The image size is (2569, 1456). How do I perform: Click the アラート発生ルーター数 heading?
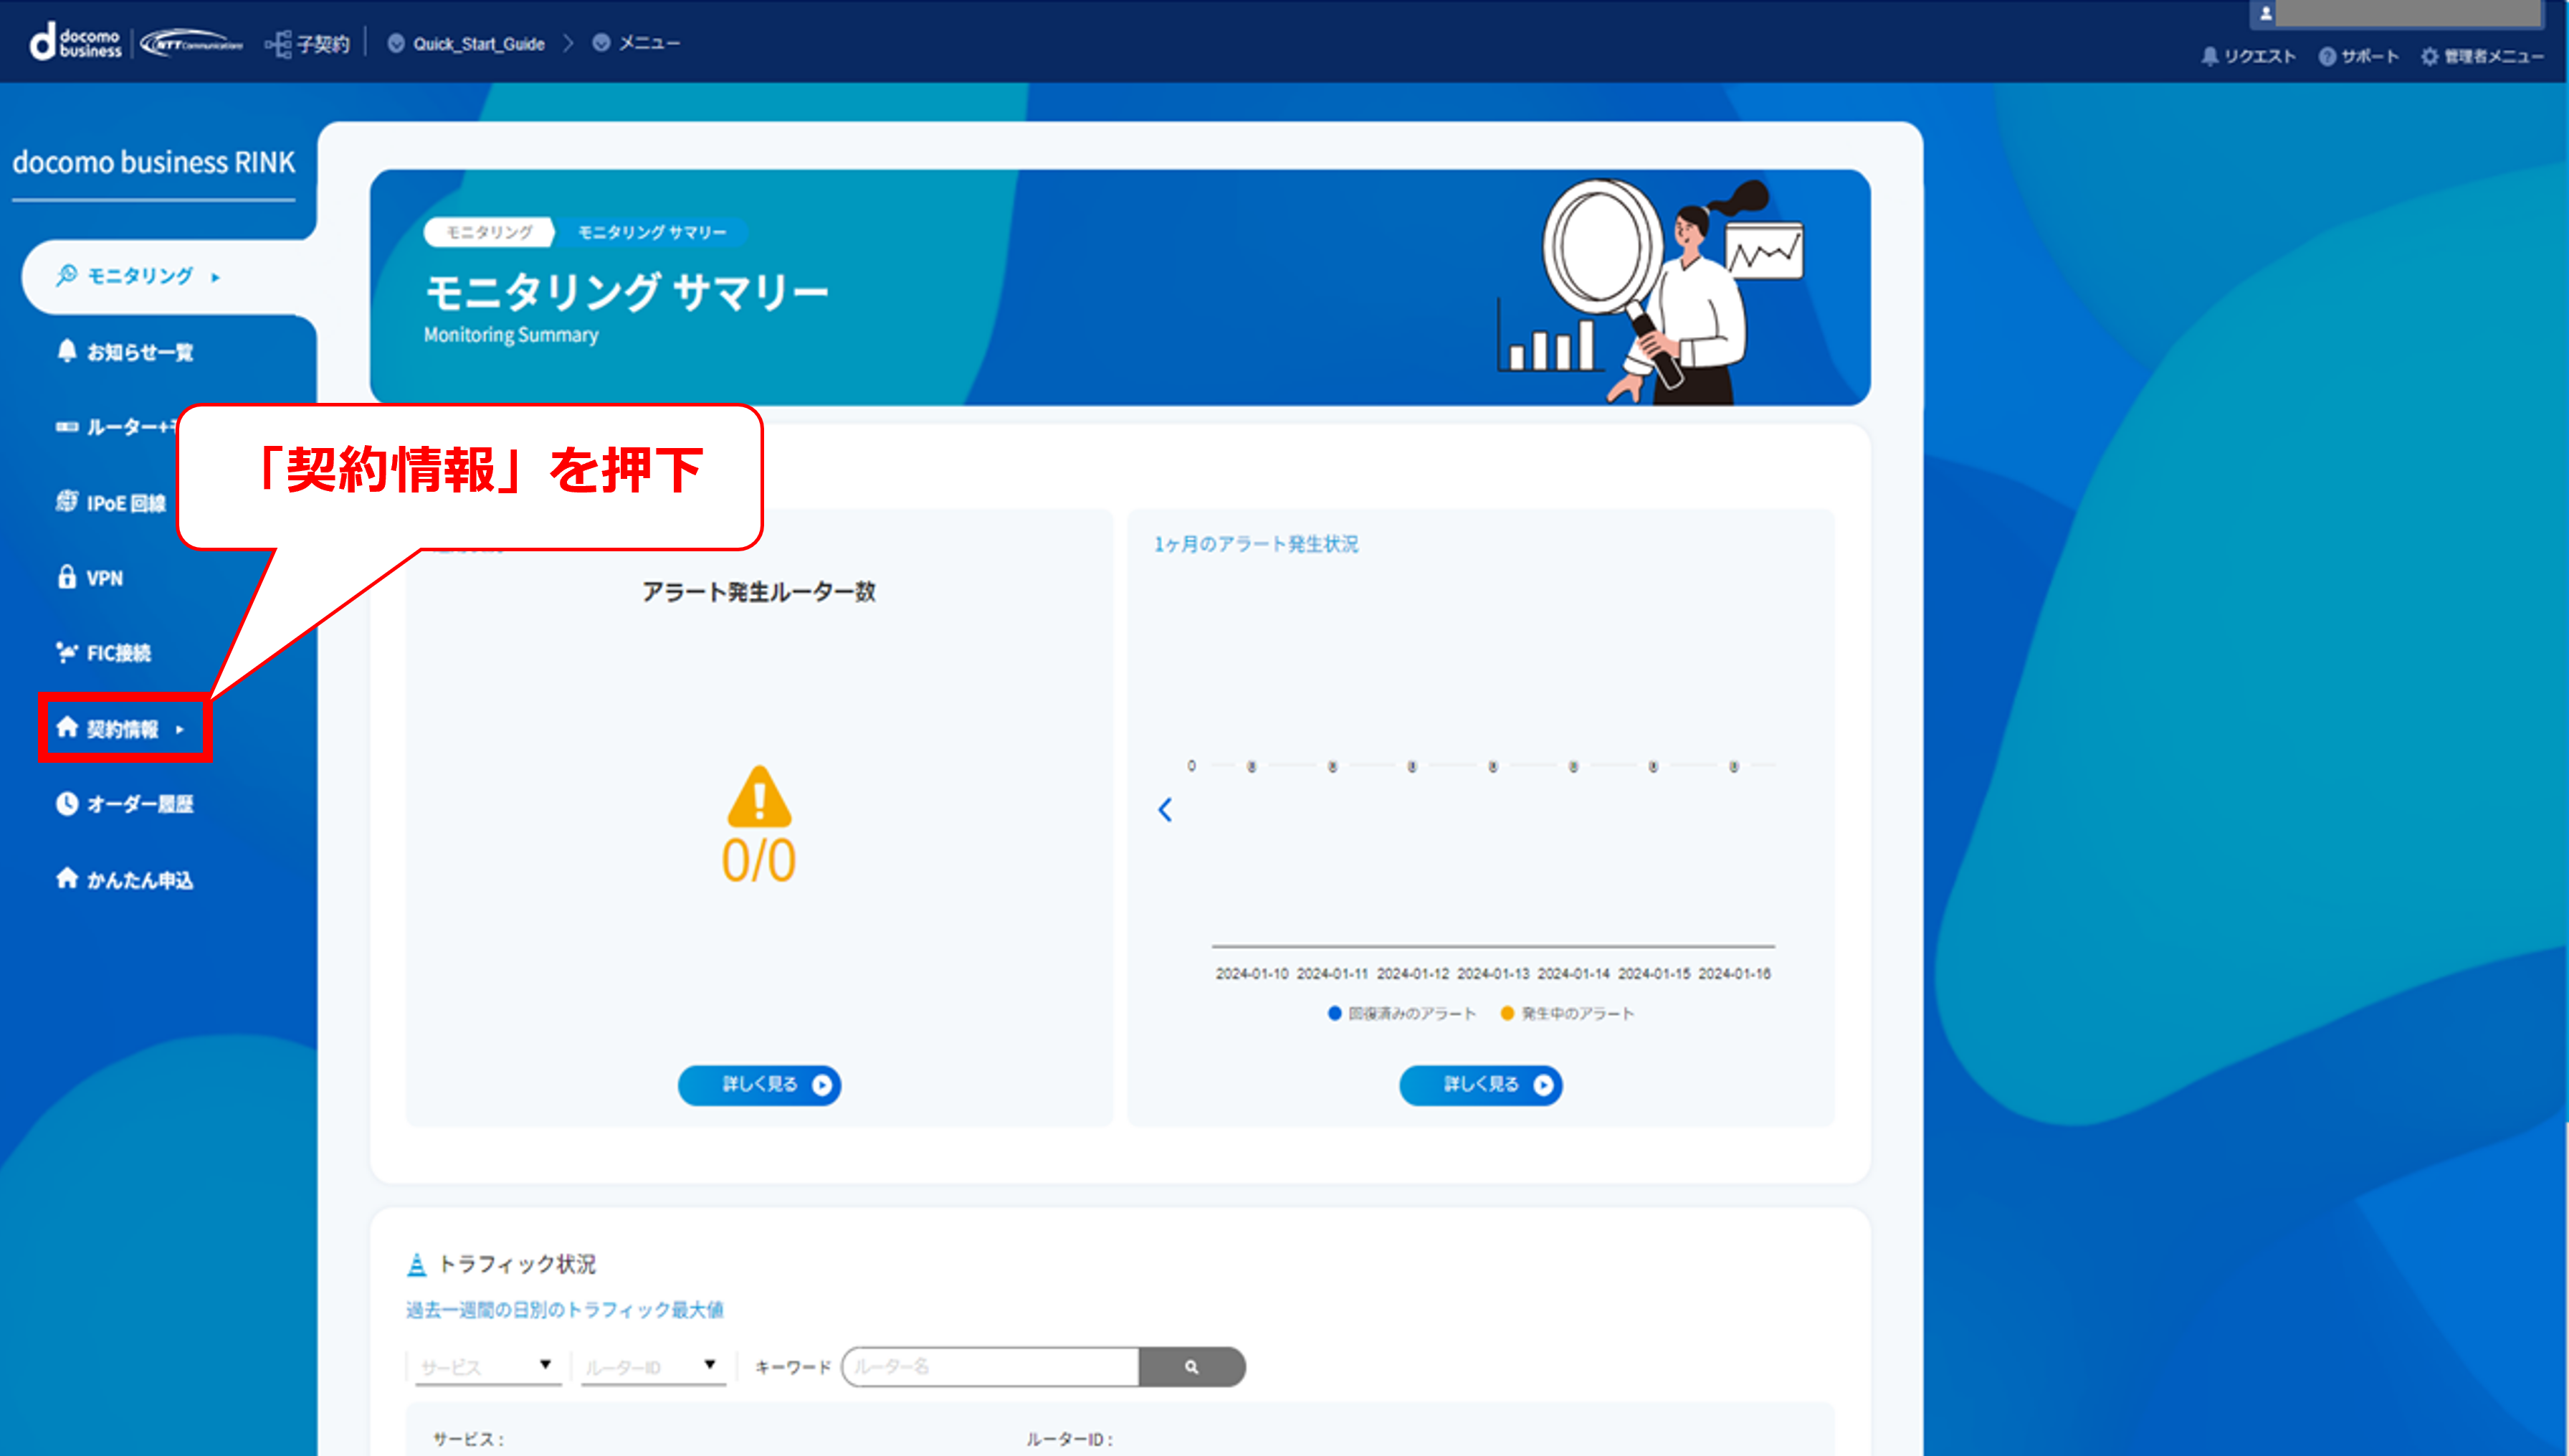click(758, 592)
